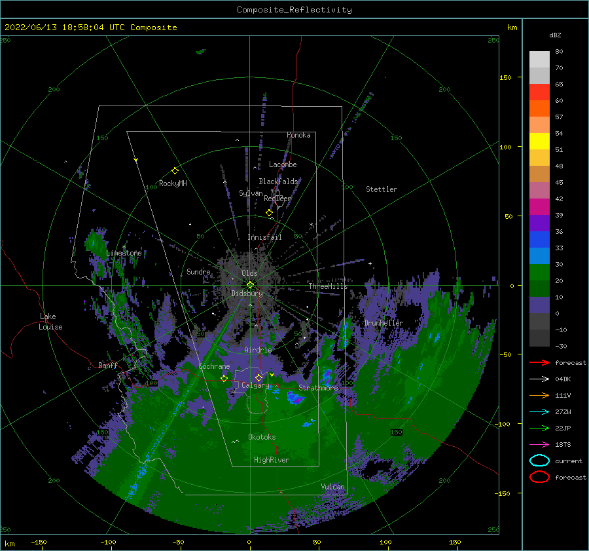Click the cyan current ellipse symbol
This screenshot has width=589, height=551.
539,461
